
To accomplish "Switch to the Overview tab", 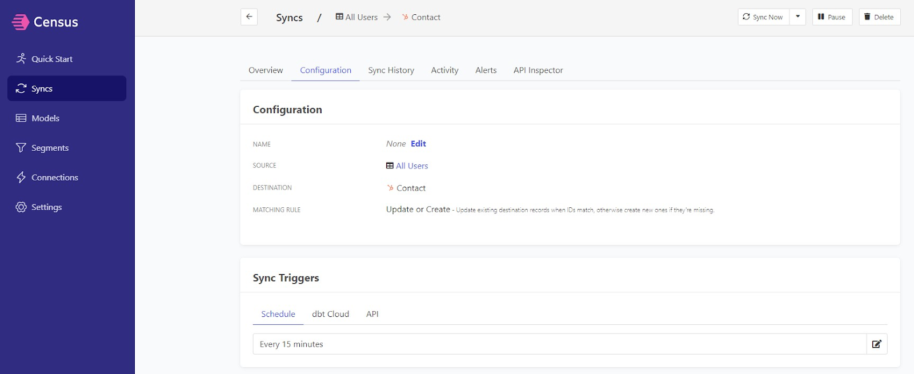I will pos(266,70).
